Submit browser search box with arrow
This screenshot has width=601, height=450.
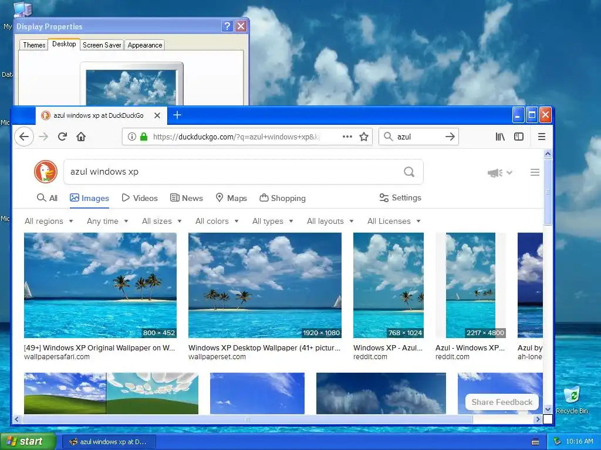pos(450,137)
